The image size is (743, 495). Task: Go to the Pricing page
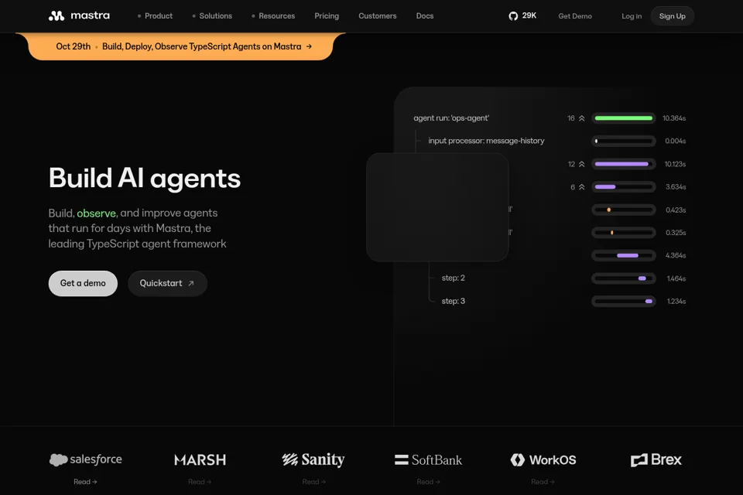[327, 16]
